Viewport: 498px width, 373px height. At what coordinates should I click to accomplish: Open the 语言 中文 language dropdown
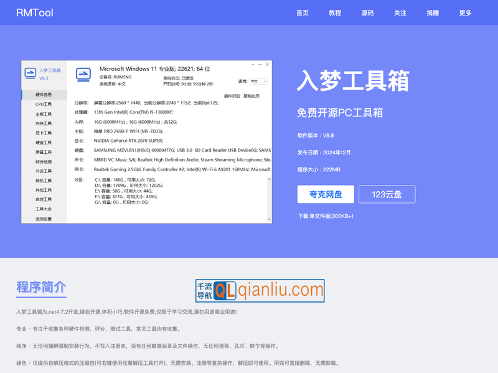(x=257, y=81)
